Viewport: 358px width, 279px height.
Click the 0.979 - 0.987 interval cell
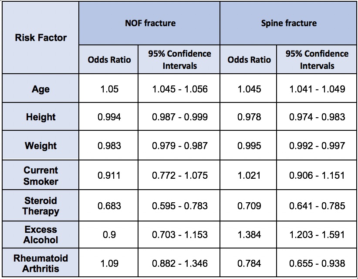[x=179, y=146]
